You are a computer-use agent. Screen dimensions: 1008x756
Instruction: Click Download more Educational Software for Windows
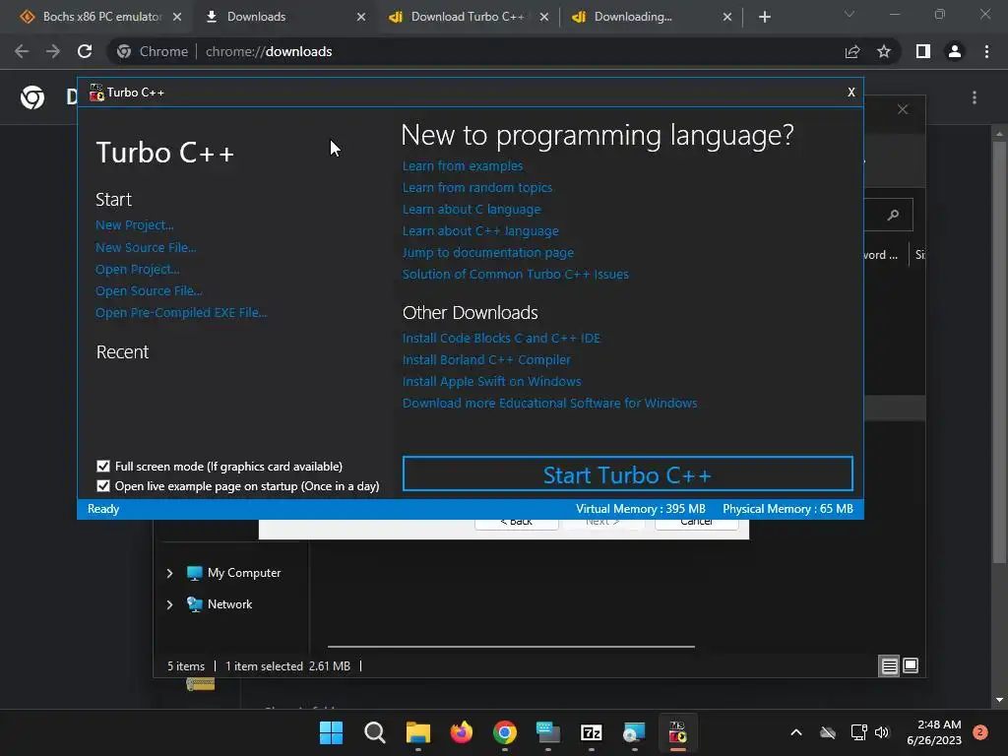(549, 403)
